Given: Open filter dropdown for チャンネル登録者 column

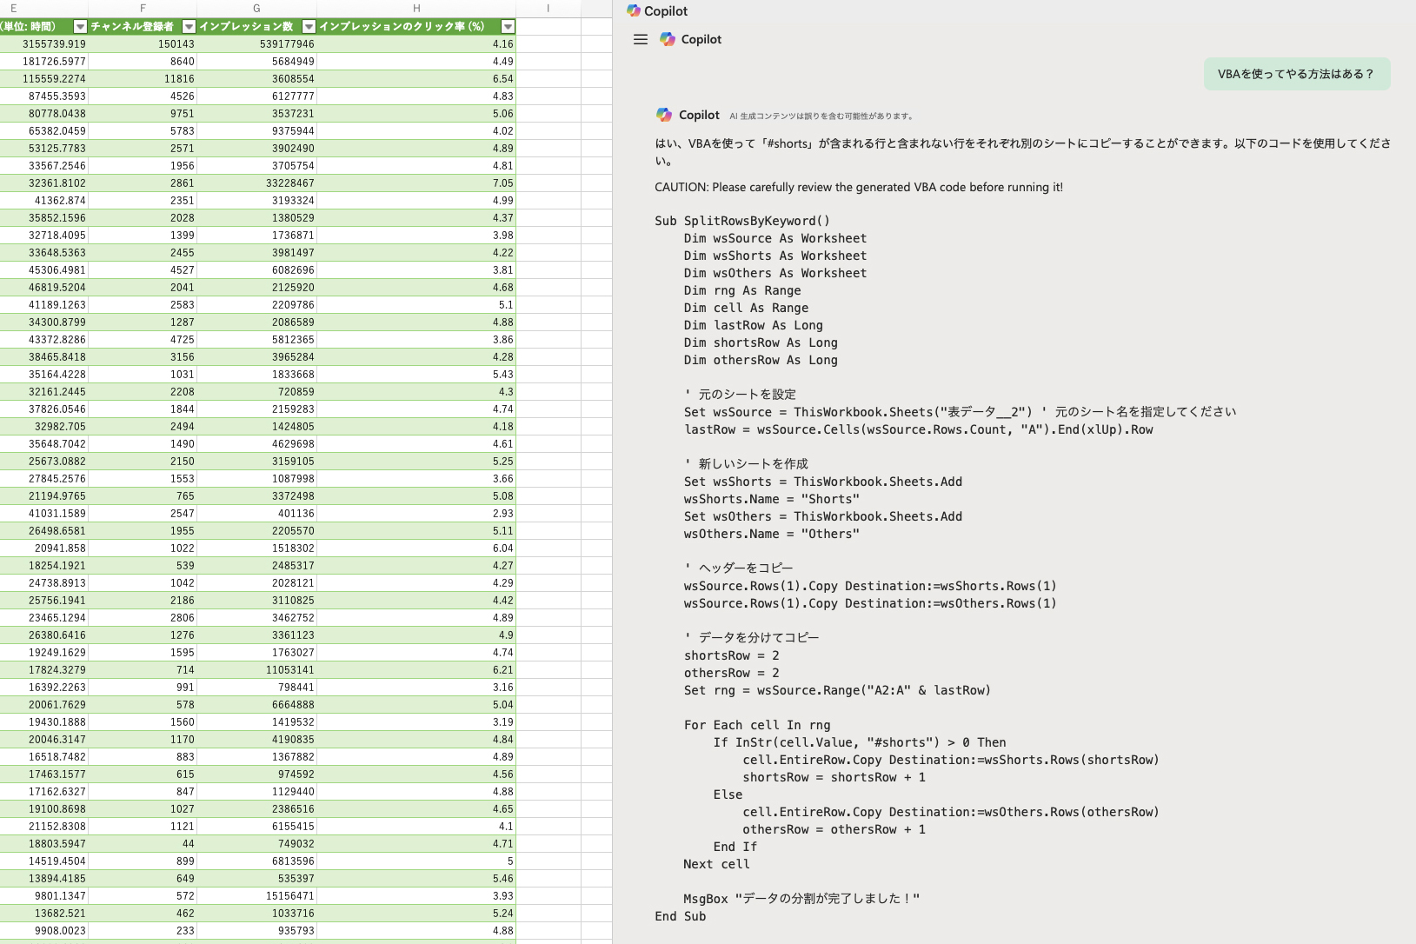Looking at the screenshot, I should click(189, 27).
